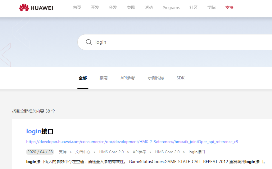Click the Huawei logo
The width and height of the screenshot is (272, 169).
point(36,8)
